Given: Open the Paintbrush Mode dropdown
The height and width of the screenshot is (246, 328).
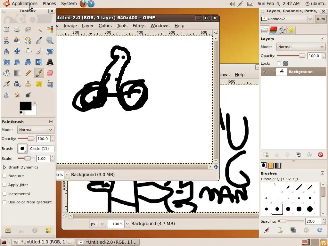Looking at the screenshot, I should click(36, 130).
